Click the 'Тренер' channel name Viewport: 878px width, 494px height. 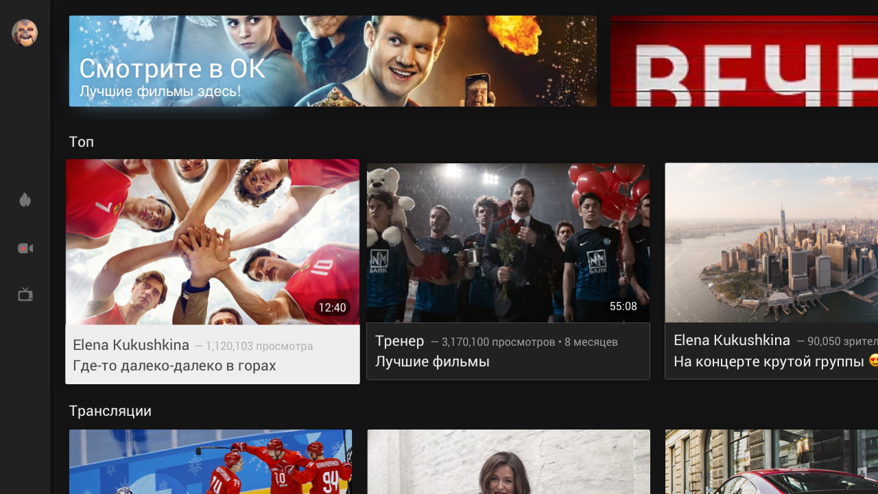point(399,341)
